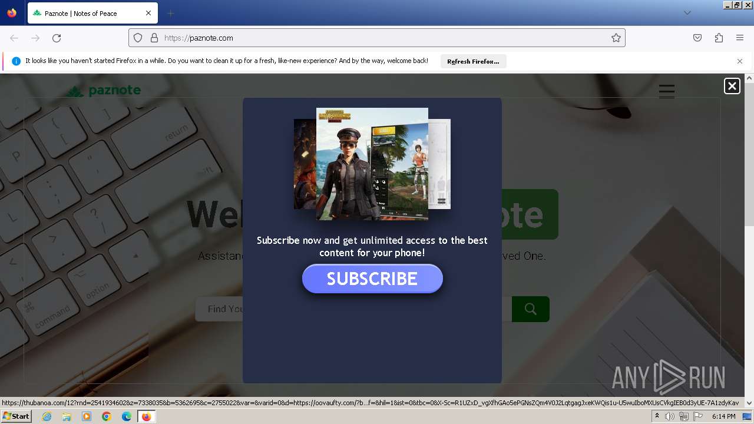Click the show desktop tray icon
The image size is (754, 424).
[747, 416]
